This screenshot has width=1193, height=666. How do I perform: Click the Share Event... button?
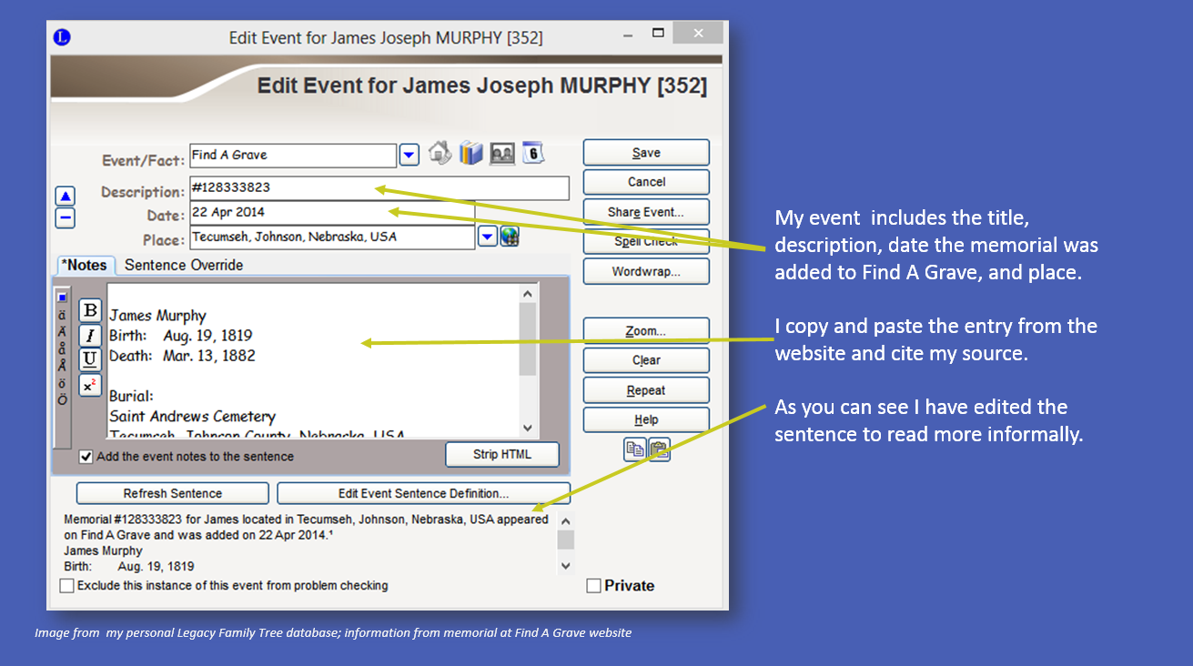(646, 212)
